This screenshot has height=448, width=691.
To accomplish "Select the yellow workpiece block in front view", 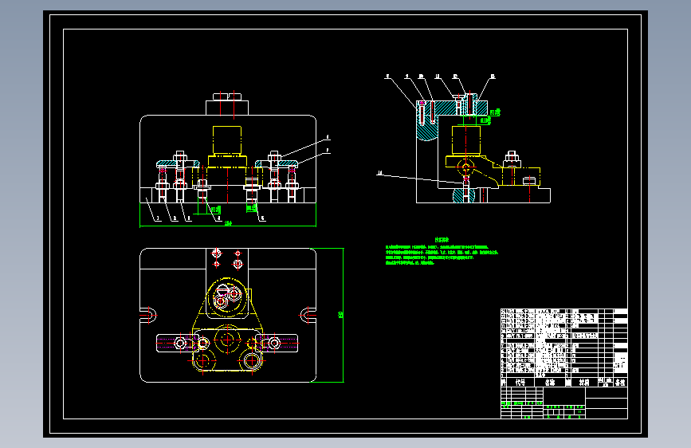I will tap(227, 140).
